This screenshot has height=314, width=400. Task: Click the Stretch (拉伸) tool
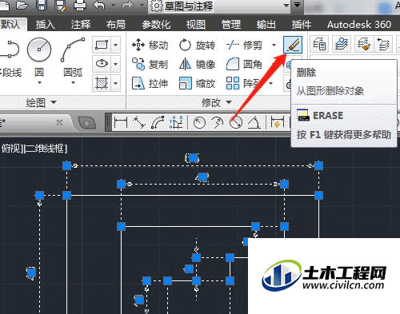tap(150, 84)
